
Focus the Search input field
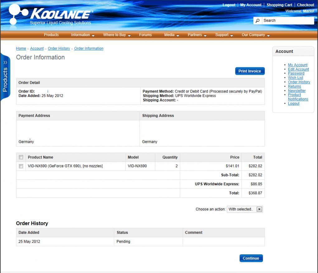[288, 21]
